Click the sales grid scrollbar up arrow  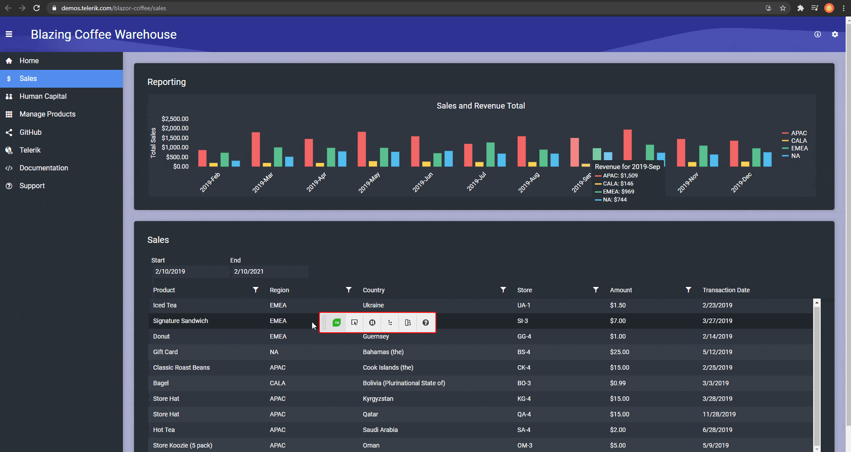[817, 303]
